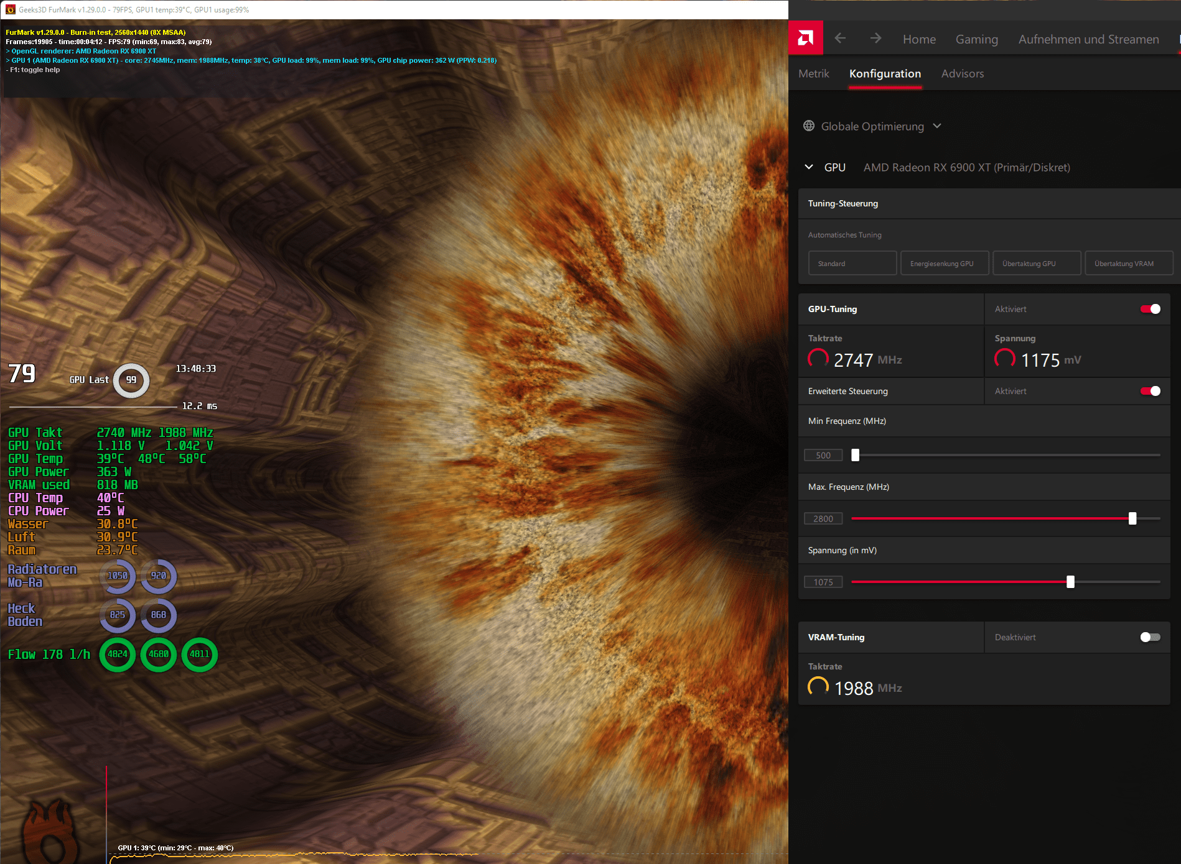The height and width of the screenshot is (864, 1181).
Task: Choose the Energiesenkung GPU preset
Action: tap(945, 263)
